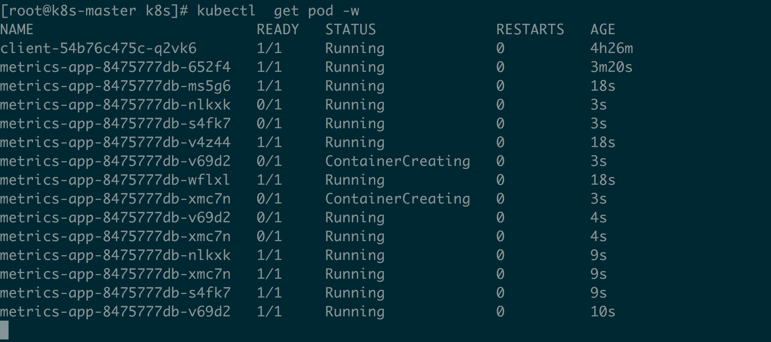771x342 pixels.
Task: Click the 4h26m age value
Action: pyautogui.click(x=611, y=48)
